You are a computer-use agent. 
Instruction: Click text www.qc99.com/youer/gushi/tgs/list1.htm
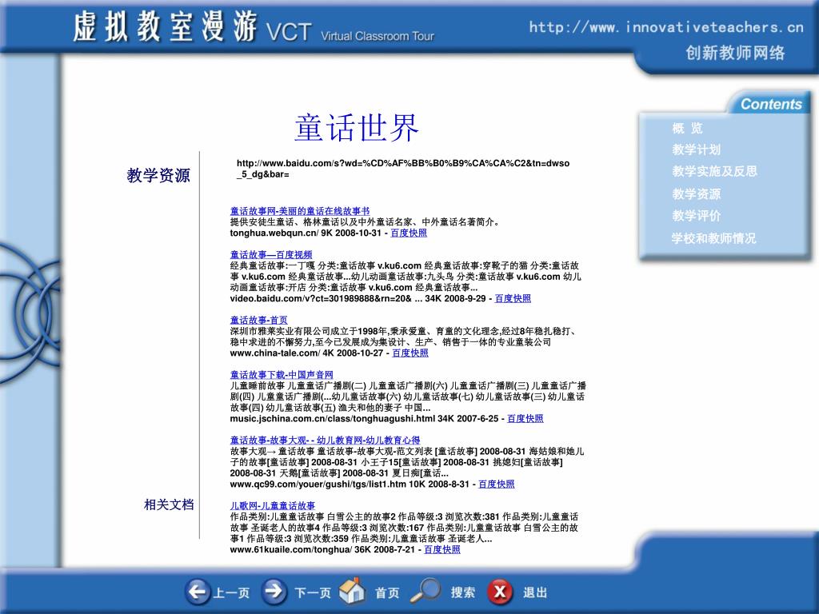317,484
